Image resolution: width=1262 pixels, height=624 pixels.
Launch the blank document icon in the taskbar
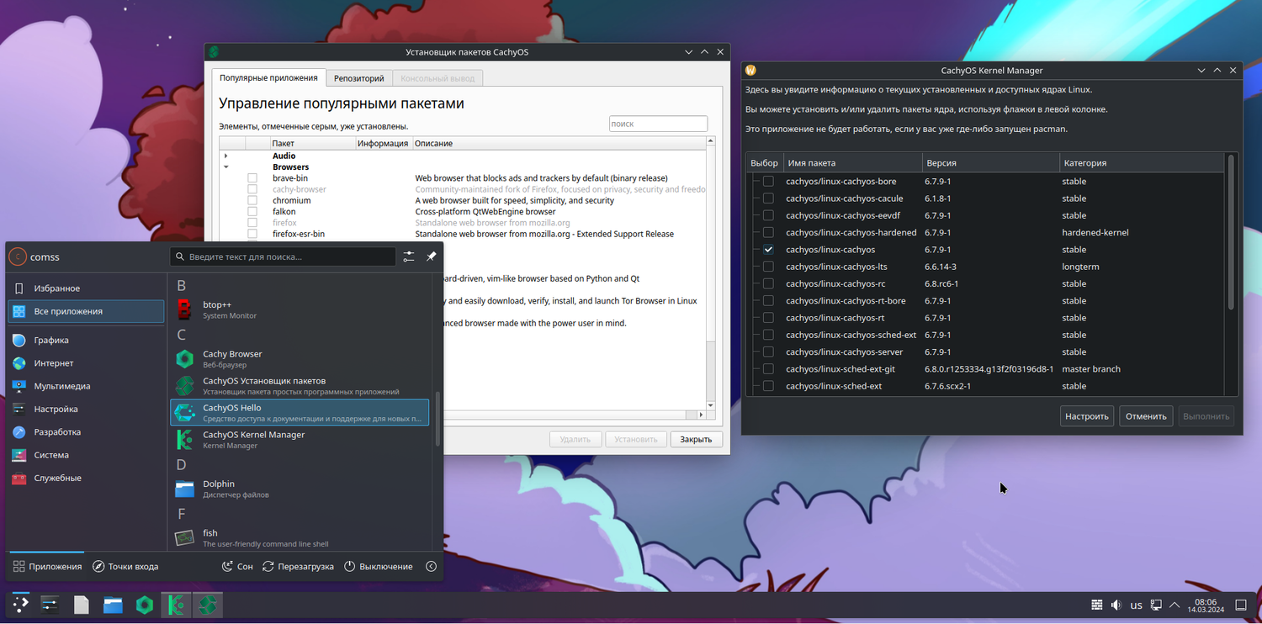(x=82, y=604)
